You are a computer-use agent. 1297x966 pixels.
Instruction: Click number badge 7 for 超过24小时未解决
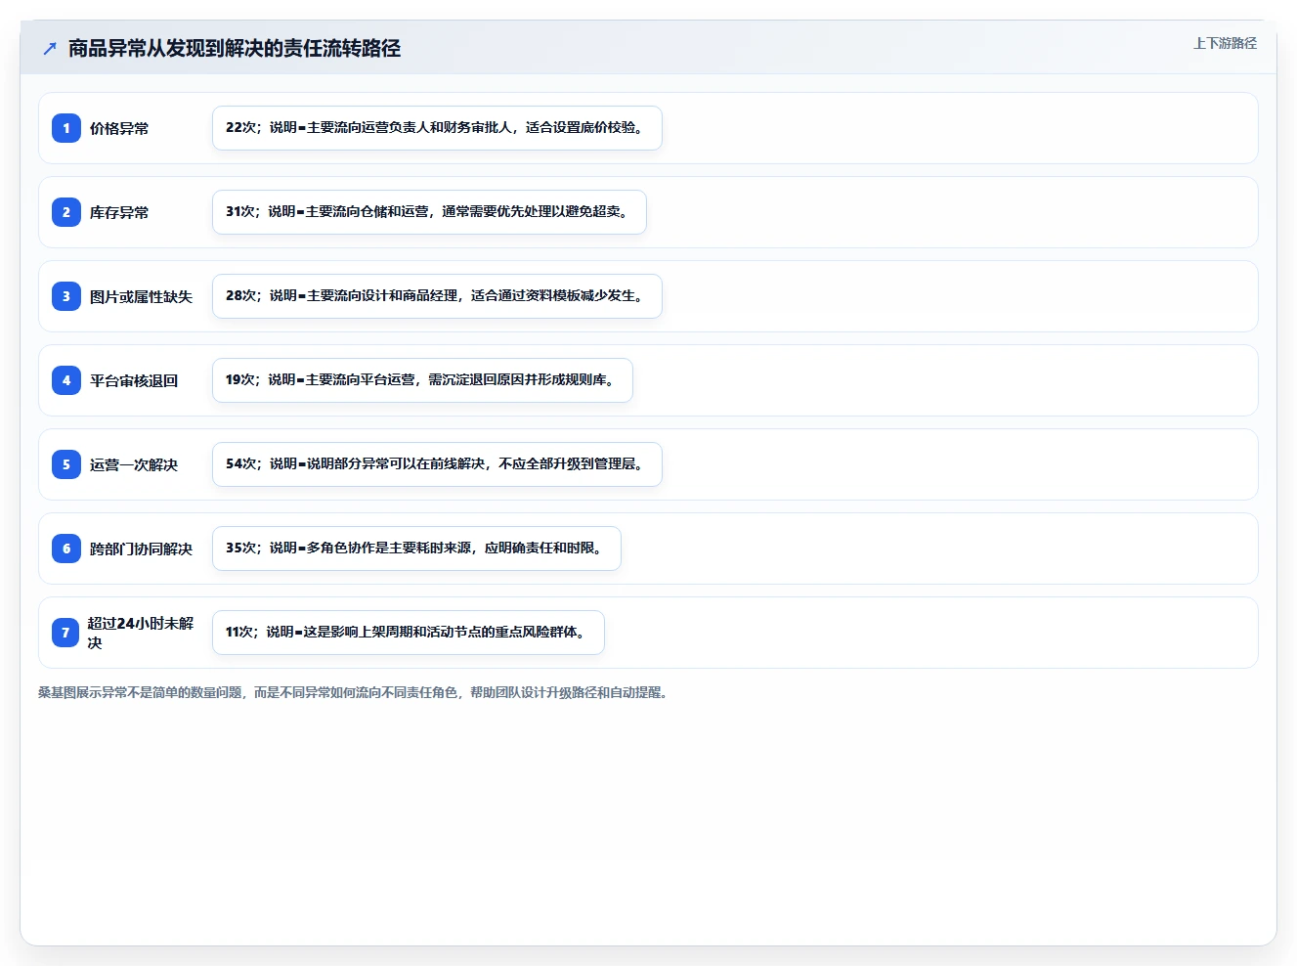[65, 633]
